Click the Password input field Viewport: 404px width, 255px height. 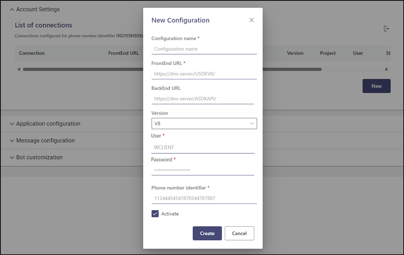click(203, 170)
